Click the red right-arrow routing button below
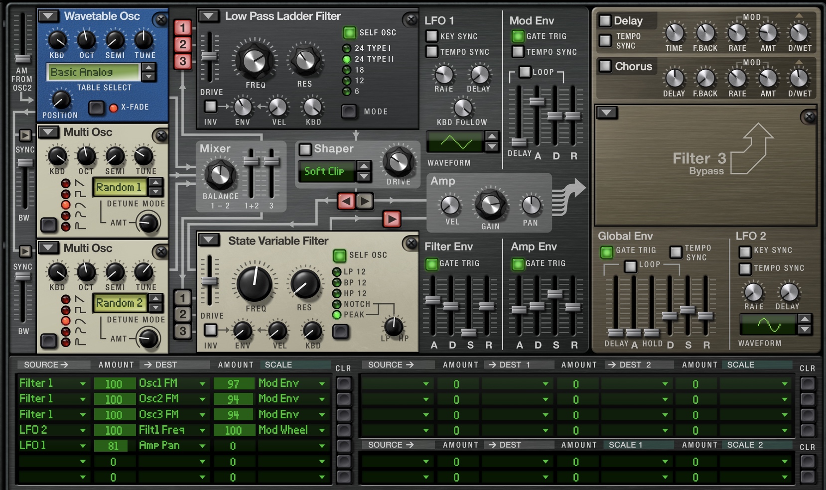Viewport: 826px width, 490px height. point(392,219)
